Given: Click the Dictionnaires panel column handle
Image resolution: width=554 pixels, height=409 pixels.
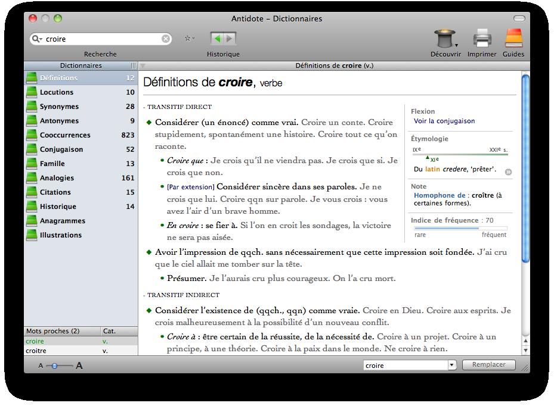Looking at the screenshot, I should point(133,65).
